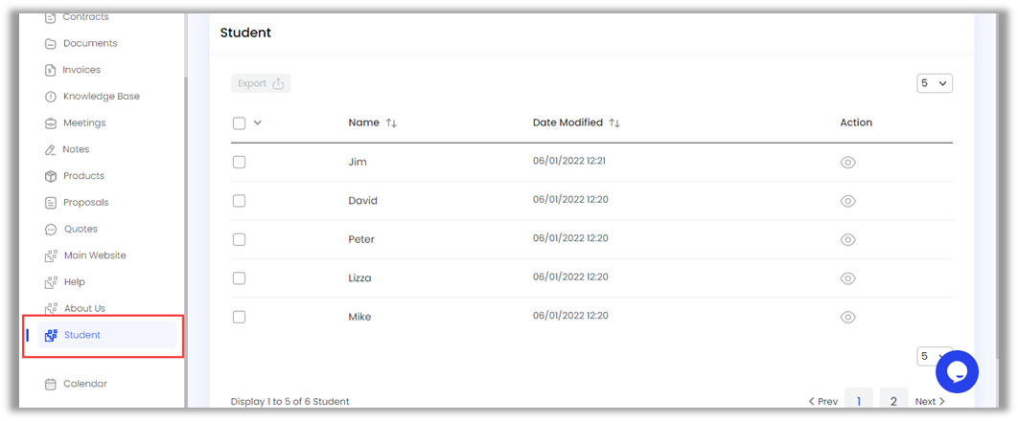Open the top page-size dropdown
Viewport: 1018px width, 421px height.
[934, 83]
